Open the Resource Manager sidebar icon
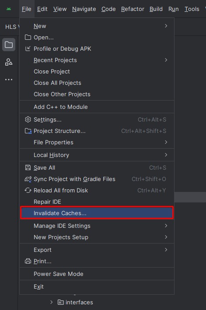 click(x=9, y=62)
